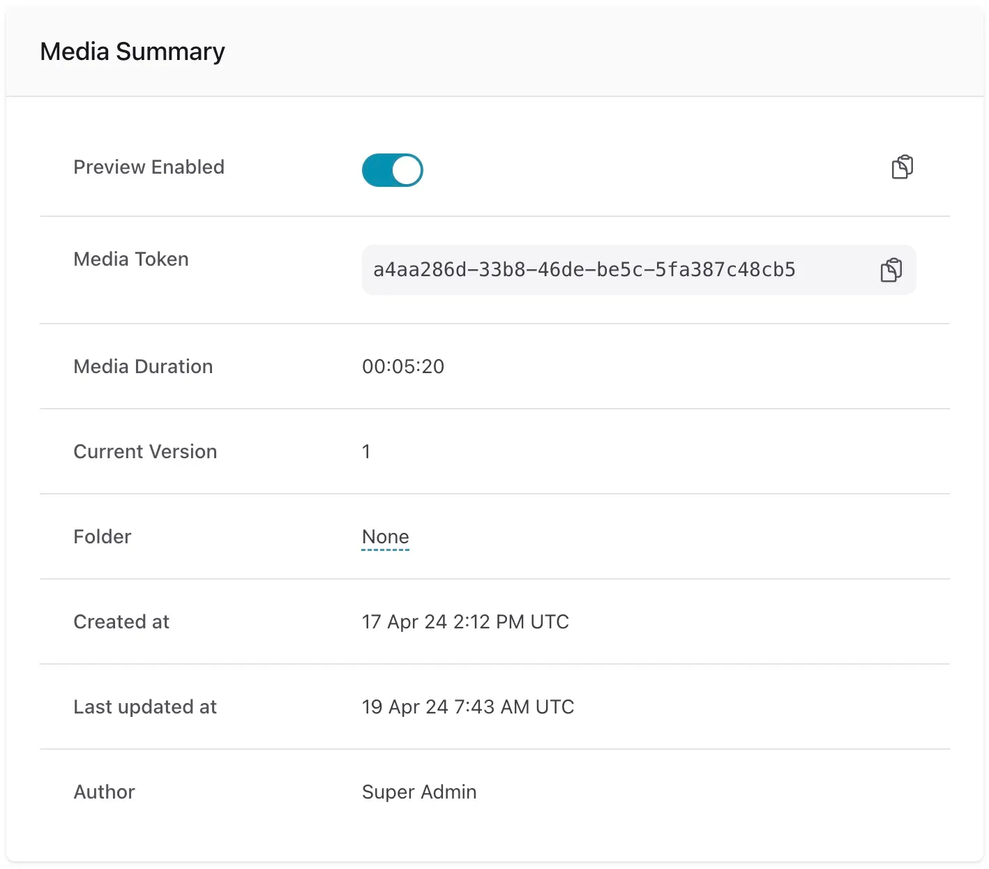Select the Created at timestamp

coord(465,621)
